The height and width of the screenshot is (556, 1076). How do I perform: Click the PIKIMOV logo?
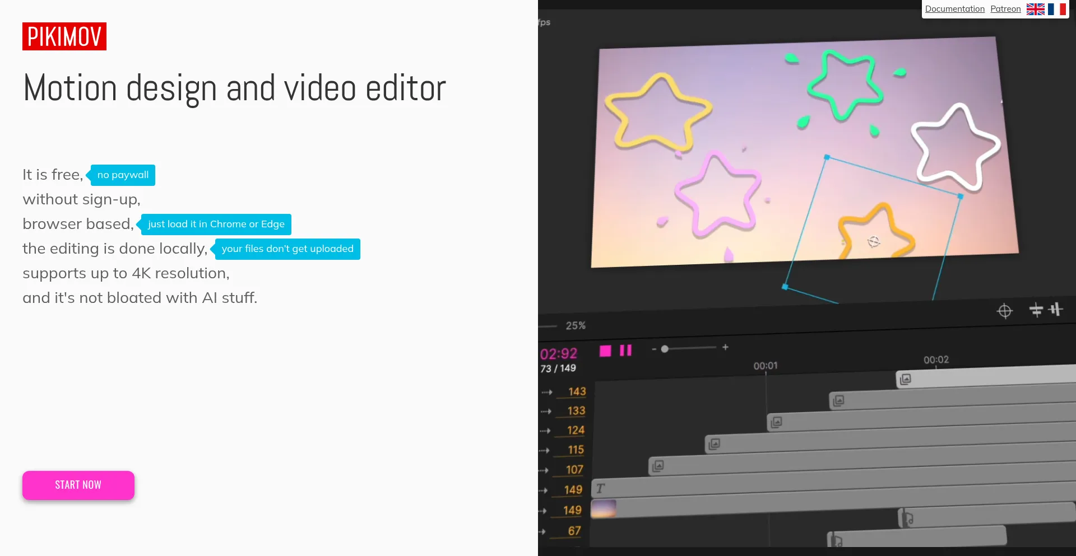64,36
